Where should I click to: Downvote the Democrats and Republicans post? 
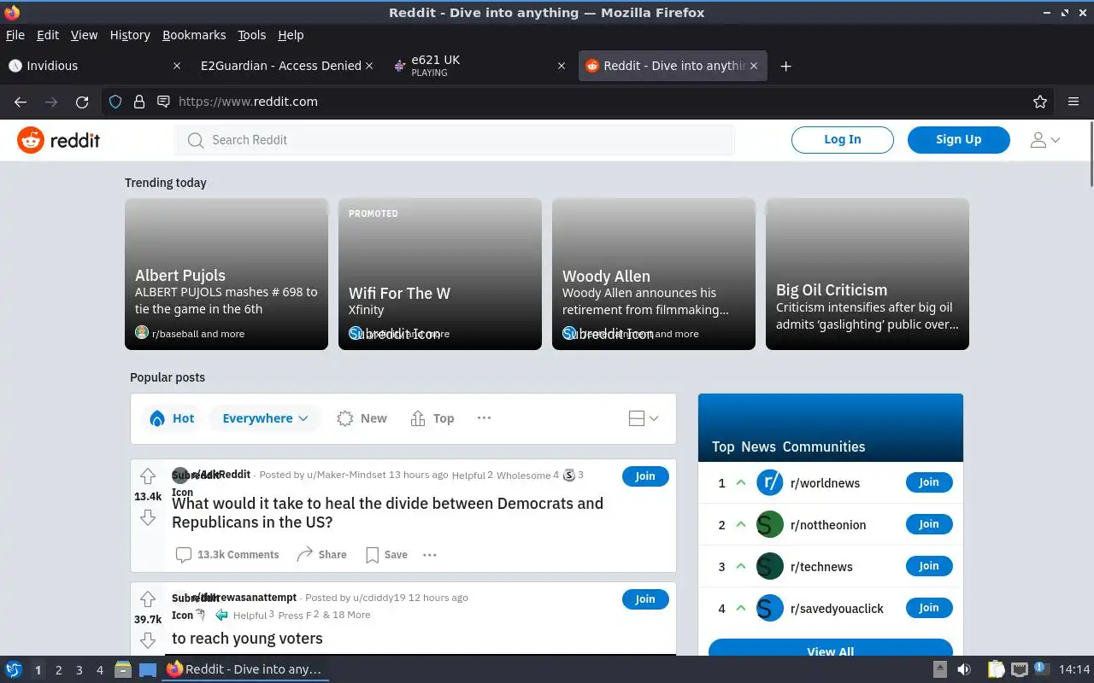[148, 517]
